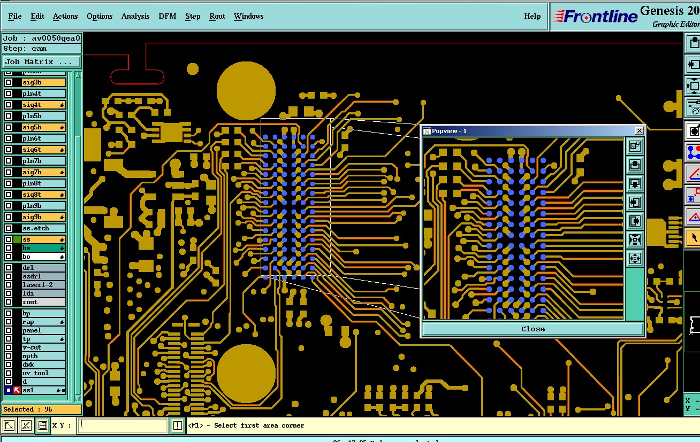Click the Popview pan-up arrow icon

635,165
